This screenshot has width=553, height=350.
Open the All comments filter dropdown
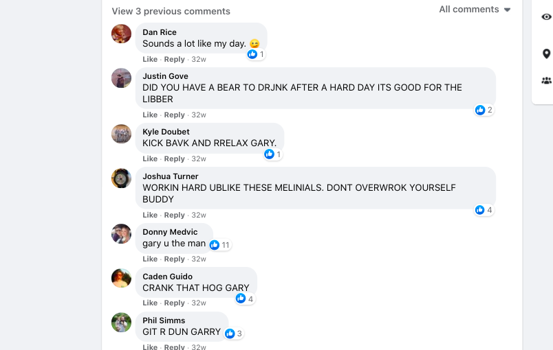(x=475, y=10)
